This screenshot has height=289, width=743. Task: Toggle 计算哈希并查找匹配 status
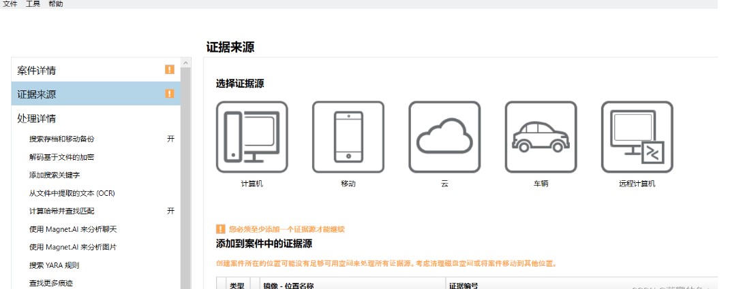click(x=170, y=211)
